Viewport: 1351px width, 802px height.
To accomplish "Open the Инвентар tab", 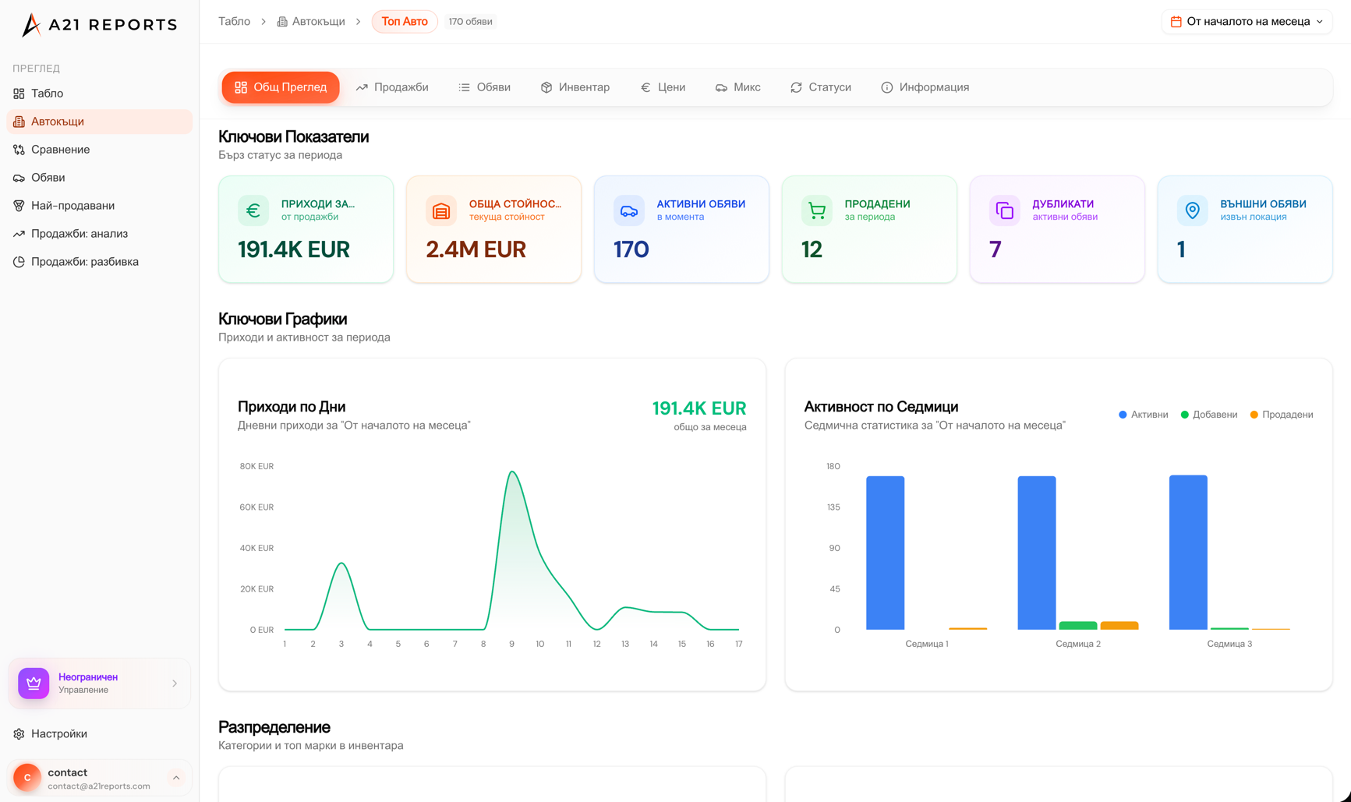I will 575,87.
